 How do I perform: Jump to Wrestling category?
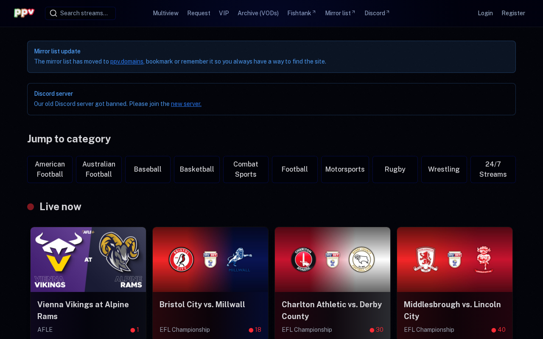(x=444, y=169)
